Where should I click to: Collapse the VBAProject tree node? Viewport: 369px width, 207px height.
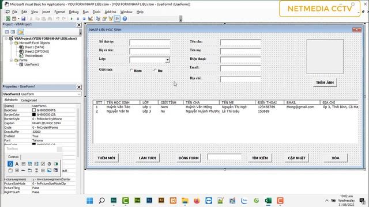coord(6,39)
